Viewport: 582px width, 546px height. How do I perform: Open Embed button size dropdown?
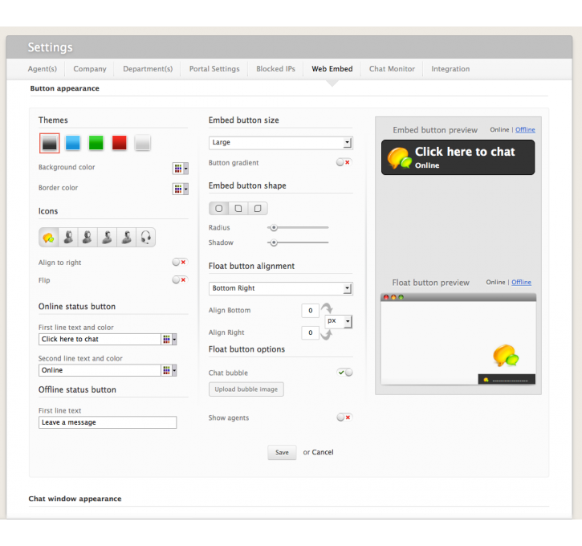pyautogui.click(x=281, y=143)
